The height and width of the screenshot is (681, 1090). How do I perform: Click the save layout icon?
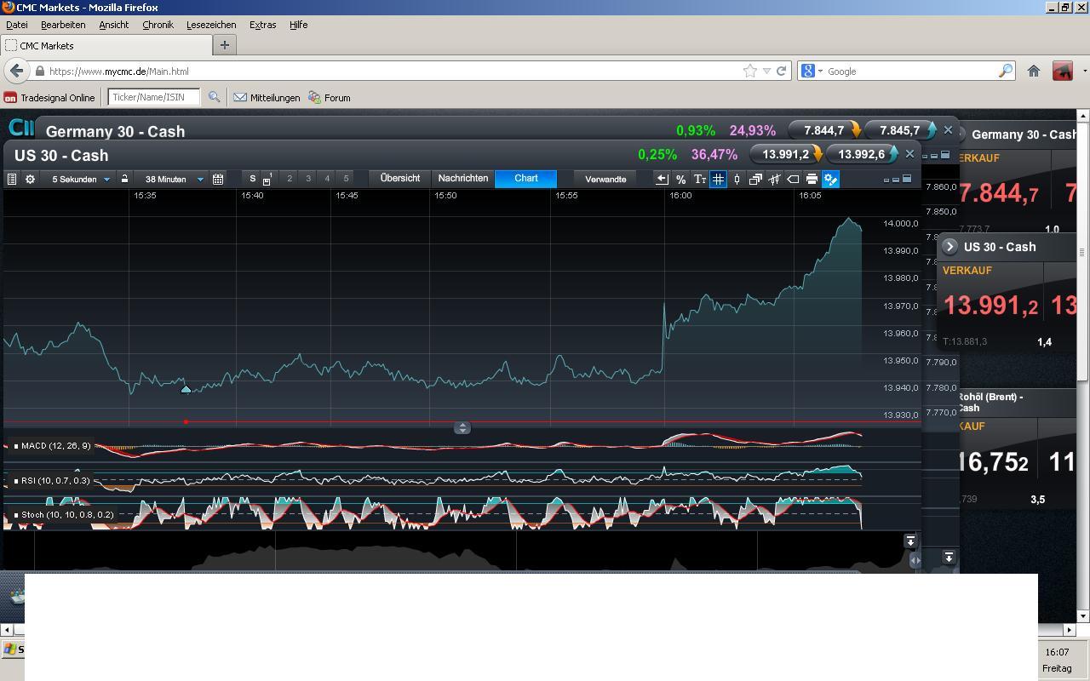(267, 179)
